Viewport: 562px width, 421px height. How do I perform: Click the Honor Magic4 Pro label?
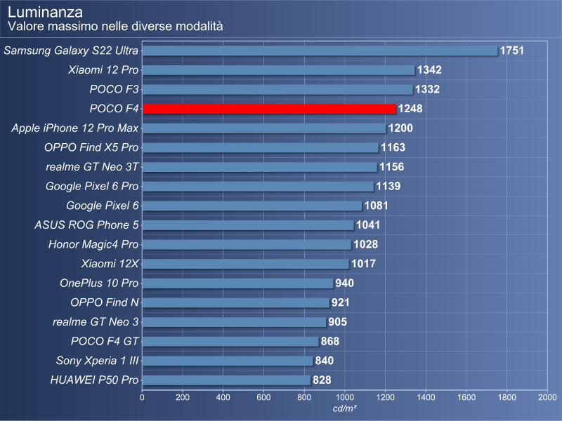(93, 244)
